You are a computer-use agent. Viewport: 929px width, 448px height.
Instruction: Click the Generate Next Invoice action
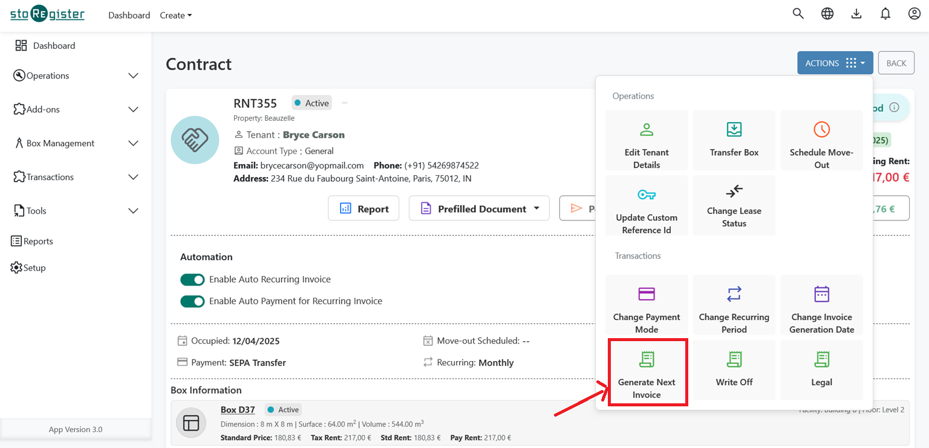tap(647, 372)
